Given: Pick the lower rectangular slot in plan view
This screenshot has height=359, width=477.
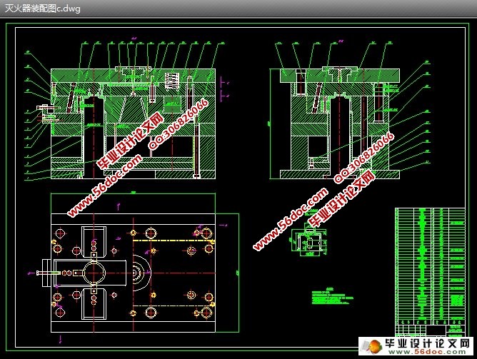Looking at the screenshot, I should click(94, 304).
